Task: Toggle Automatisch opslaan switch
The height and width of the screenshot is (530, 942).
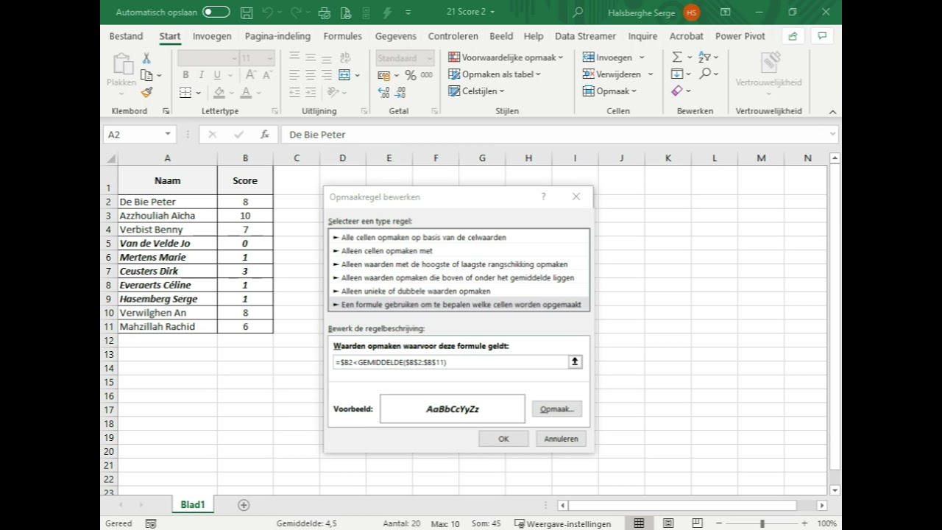Action: [x=216, y=12]
